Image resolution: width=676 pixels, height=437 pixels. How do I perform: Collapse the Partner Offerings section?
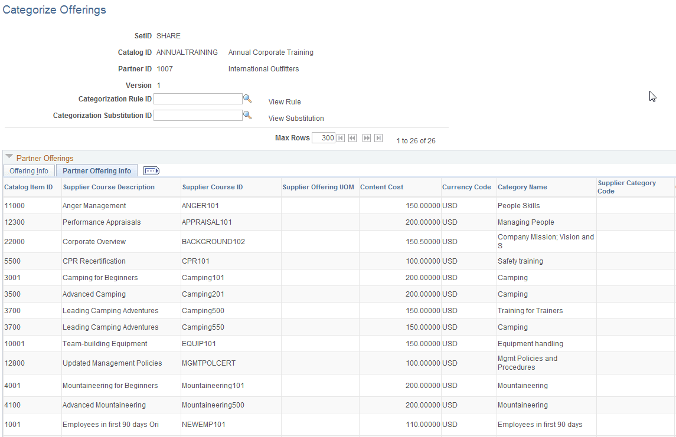point(8,157)
